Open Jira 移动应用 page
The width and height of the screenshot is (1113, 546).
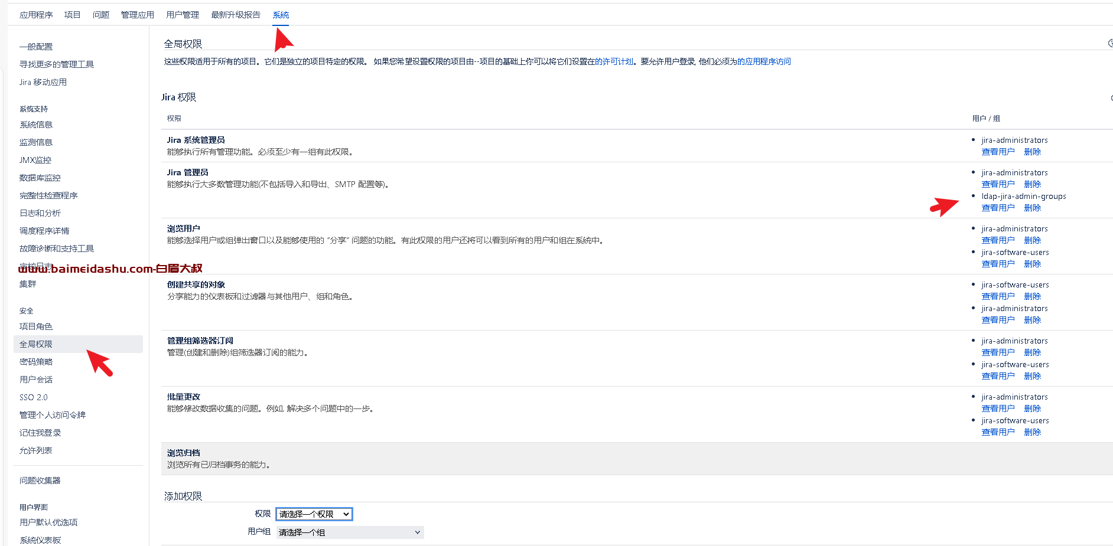(x=43, y=82)
